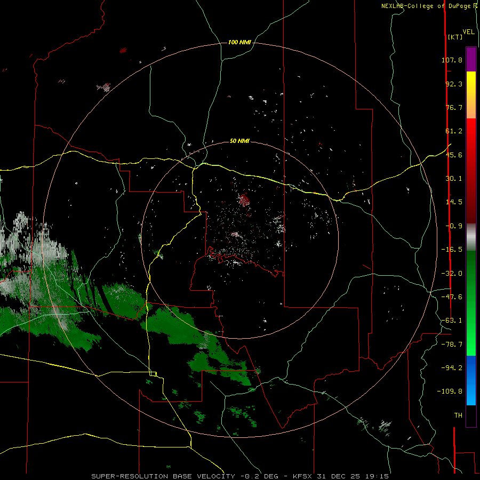
Task: Click the -109.8 velocity scale value
Action: coord(450,391)
